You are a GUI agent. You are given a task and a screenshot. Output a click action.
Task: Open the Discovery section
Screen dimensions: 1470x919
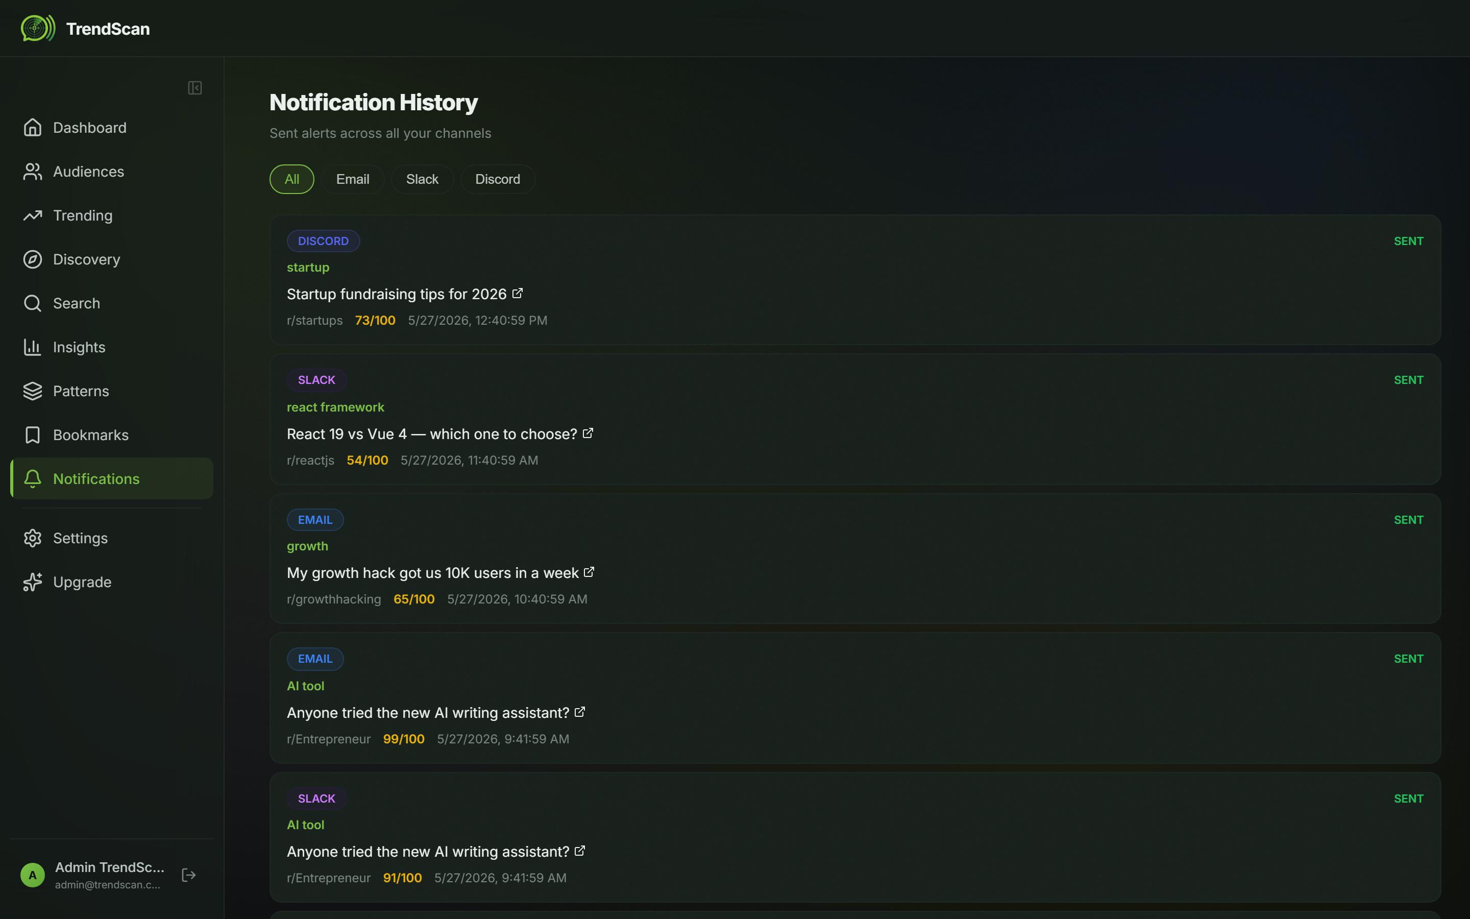pos(112,259)
